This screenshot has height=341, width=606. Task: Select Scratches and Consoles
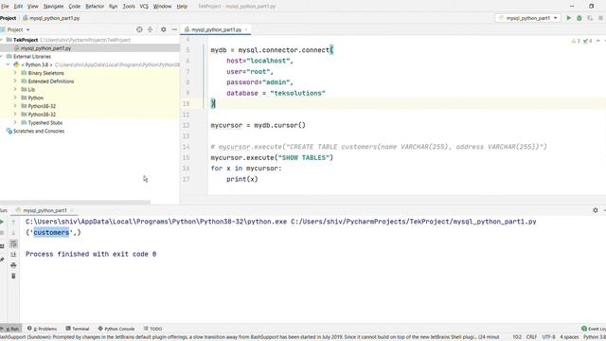pos(39,131)
